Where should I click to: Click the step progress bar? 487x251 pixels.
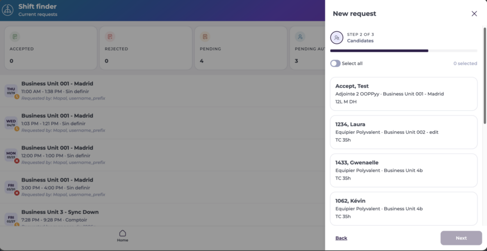403,50
